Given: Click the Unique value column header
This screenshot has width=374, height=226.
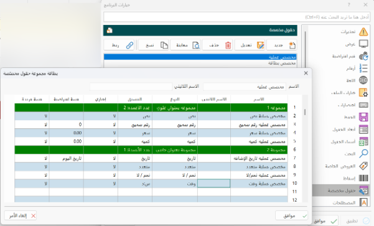Looking at the screenshot, I should tap(32, 99).
